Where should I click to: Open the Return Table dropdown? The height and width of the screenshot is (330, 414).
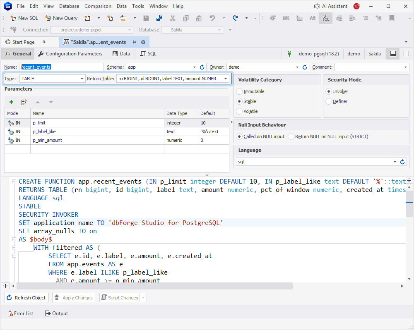click(x=226, y=79)
